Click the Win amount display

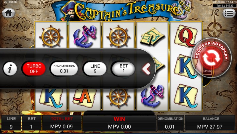(119, 123)
